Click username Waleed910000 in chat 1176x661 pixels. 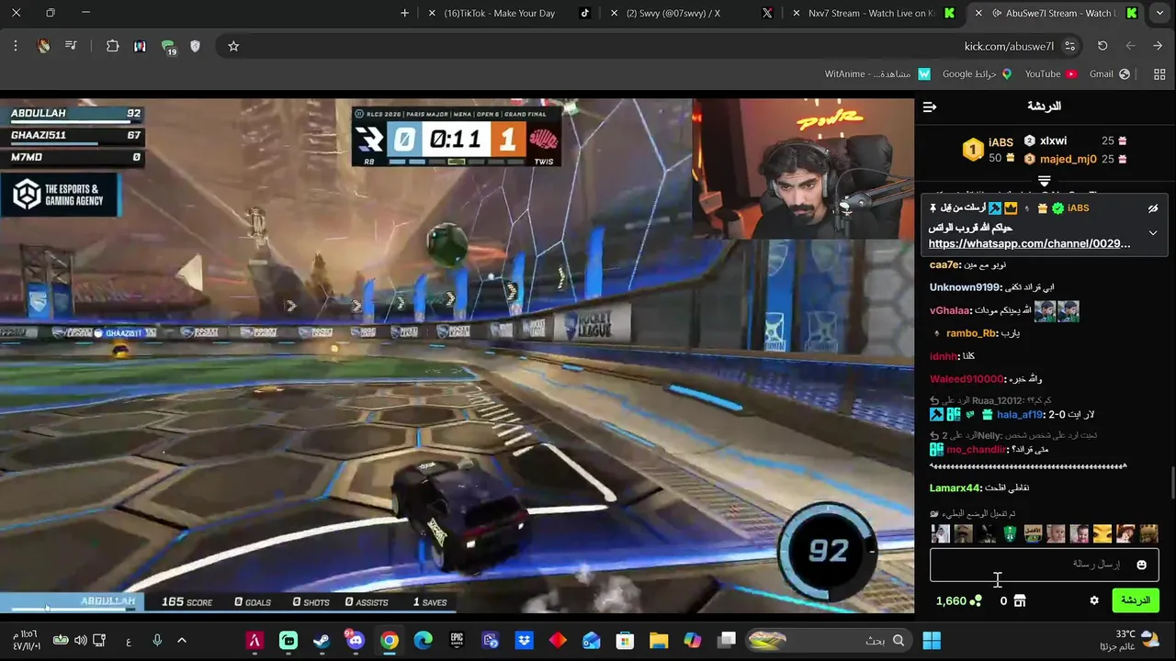point(967,379)
